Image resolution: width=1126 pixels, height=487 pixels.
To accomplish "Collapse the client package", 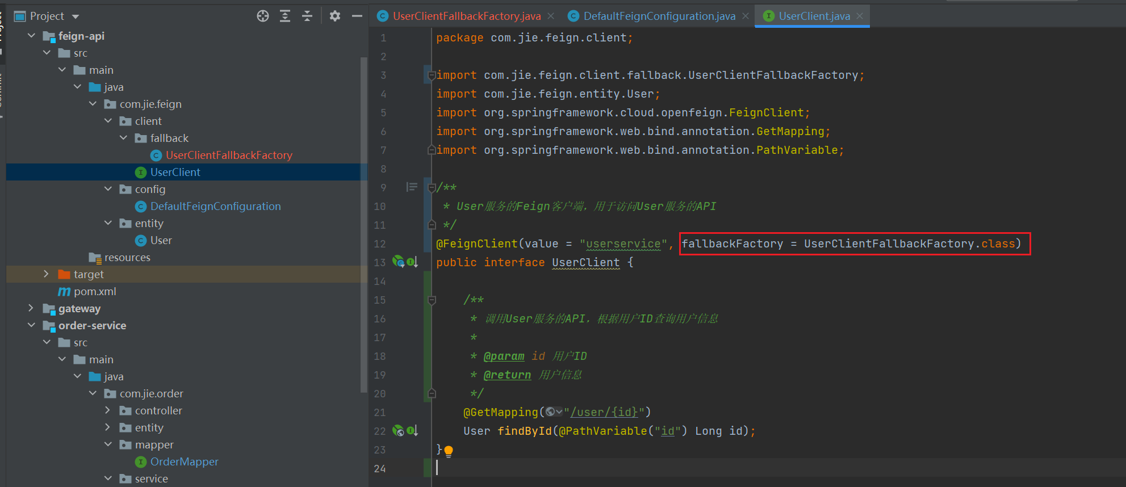I will (x=108, y=121).
